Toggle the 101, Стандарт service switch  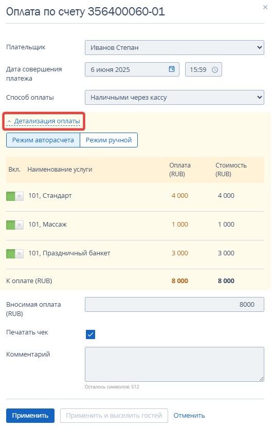[15, 196]
